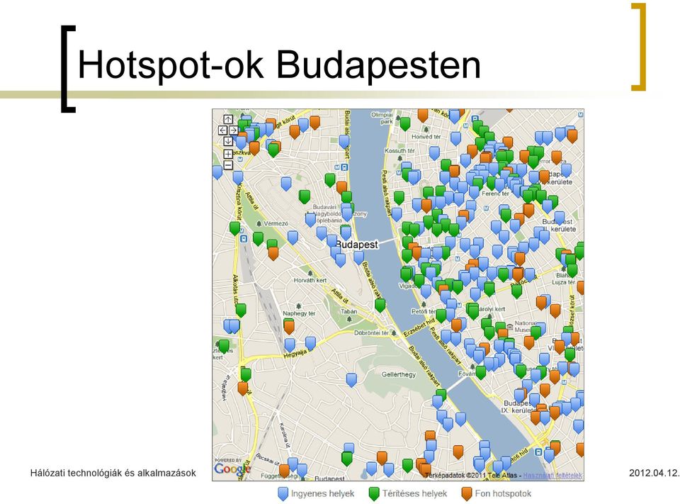The image size is (680, 504).
Task: Click the tree icon above Naphegy tér
Action: (x=299, y=306)
